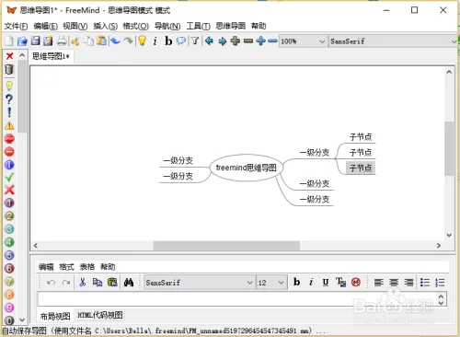Switch to the 布局视图 tab
Screen dimensions: 460x337
click(x=55, y=316)
